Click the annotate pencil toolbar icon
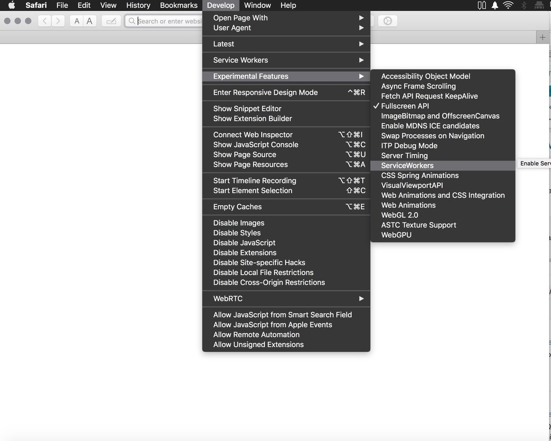The image size is (551, 441). click(x=111, y=21)
